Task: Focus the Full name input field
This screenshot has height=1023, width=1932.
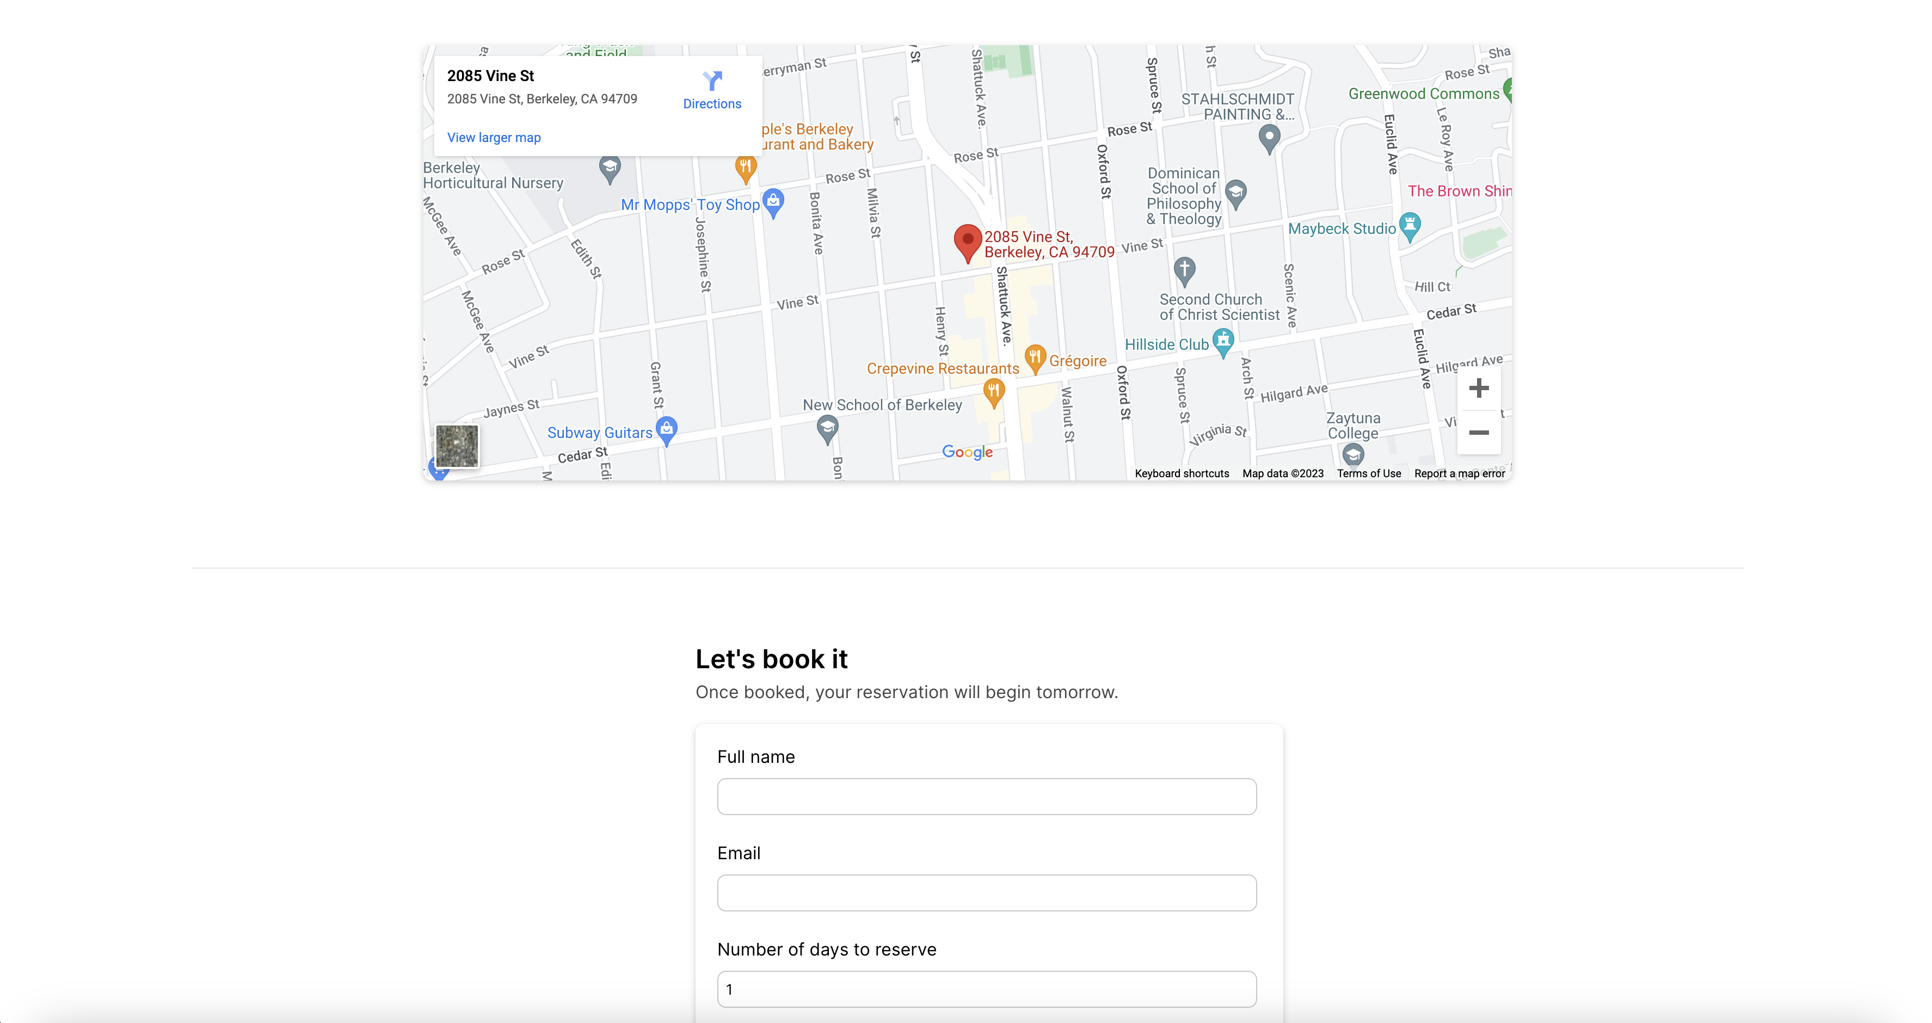Action: 986,797
